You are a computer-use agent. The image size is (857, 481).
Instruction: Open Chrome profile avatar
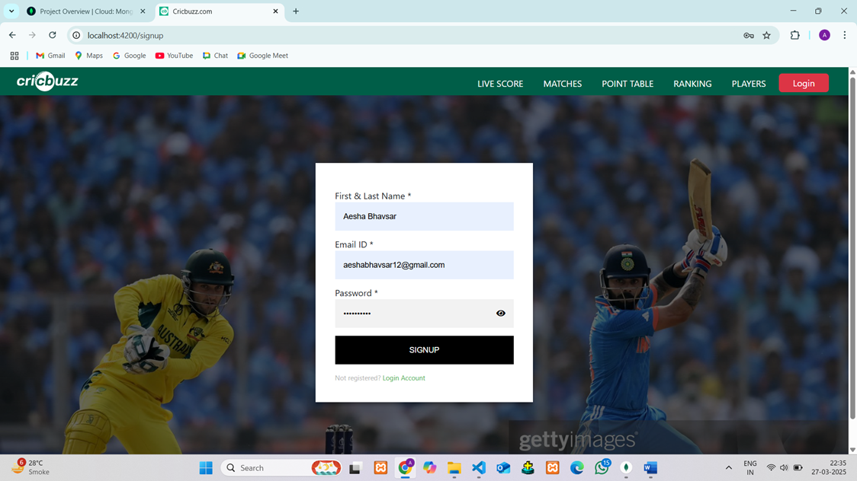pyautogui.click(x=824, y=36)
